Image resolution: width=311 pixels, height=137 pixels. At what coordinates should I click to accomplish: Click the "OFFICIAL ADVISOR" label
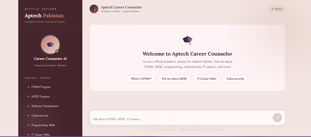pos(40,9)
